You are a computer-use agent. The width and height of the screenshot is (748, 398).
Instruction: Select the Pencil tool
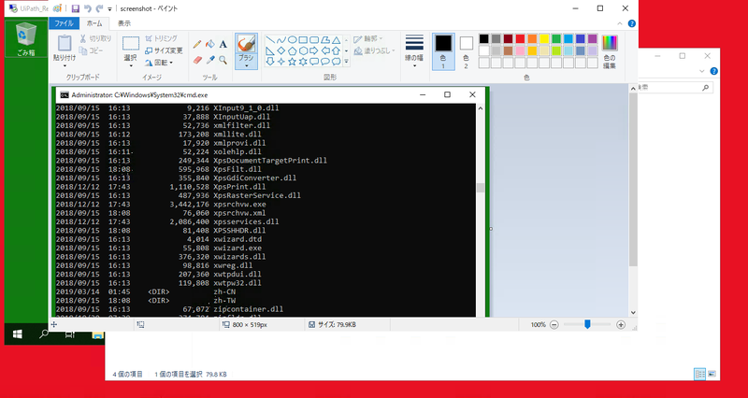pos(197,44)
